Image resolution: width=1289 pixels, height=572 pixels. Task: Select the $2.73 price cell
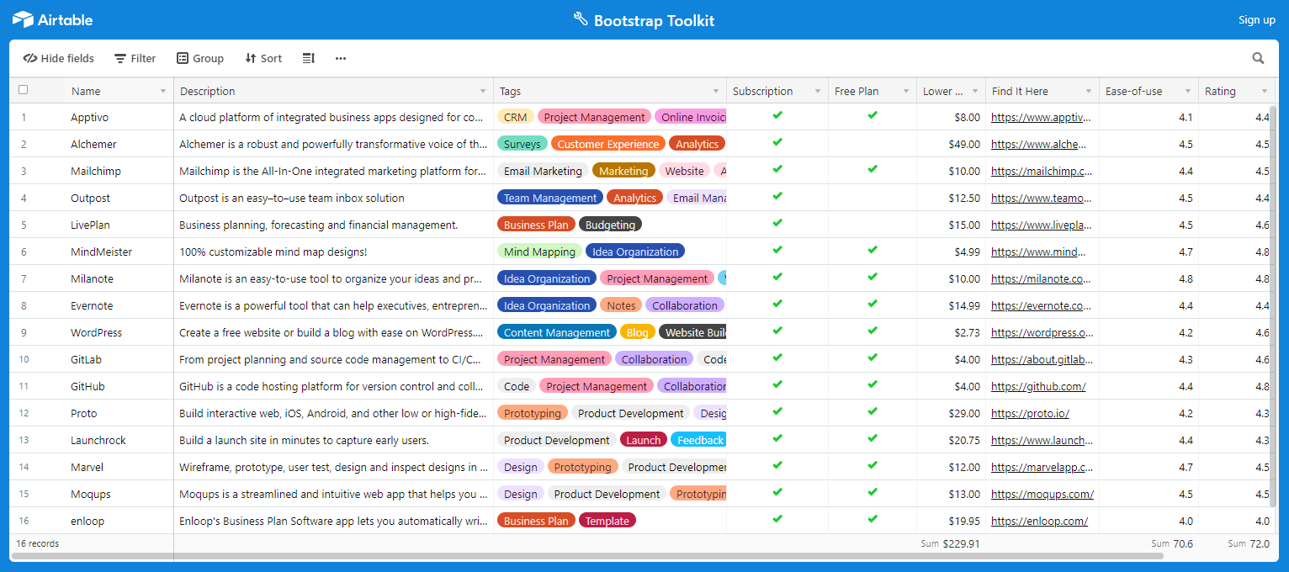[951, 332]
